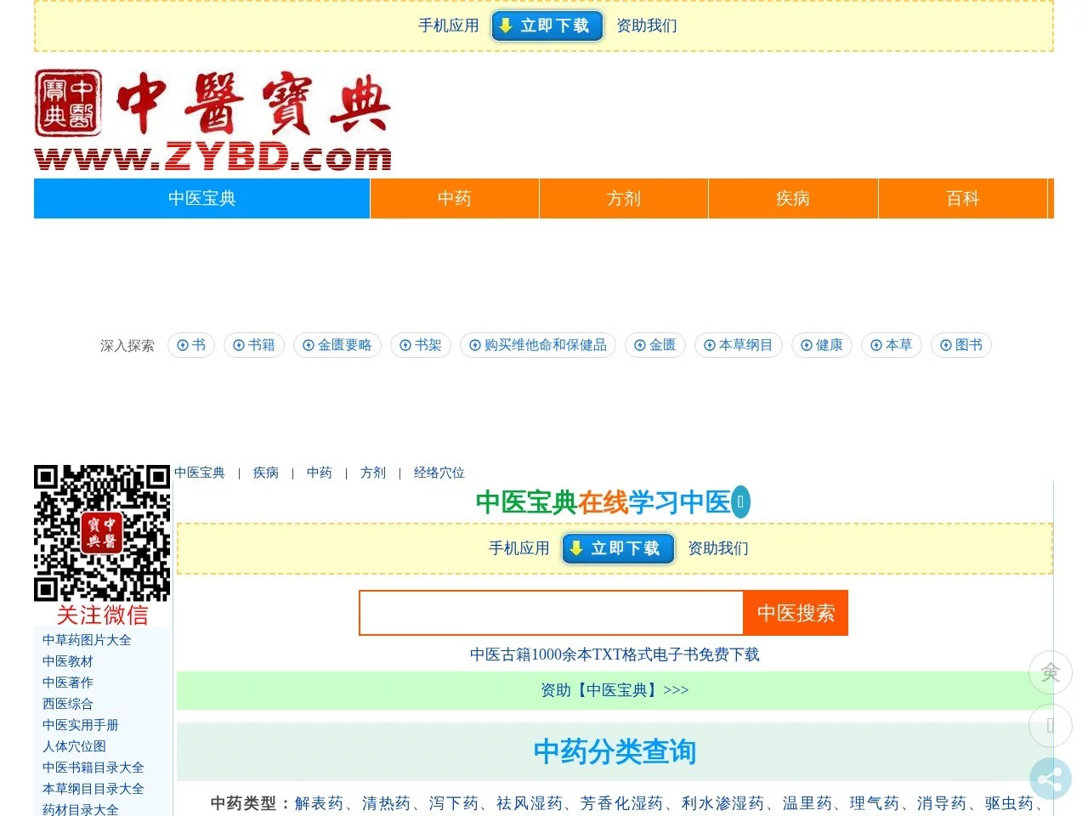Select the 金匮要略 explore suggestion chip

(x=337, y=345)
